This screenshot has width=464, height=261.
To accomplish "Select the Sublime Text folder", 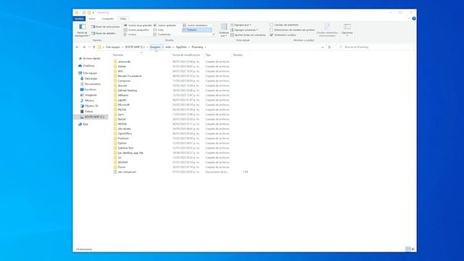I will (x=125, y=148).
